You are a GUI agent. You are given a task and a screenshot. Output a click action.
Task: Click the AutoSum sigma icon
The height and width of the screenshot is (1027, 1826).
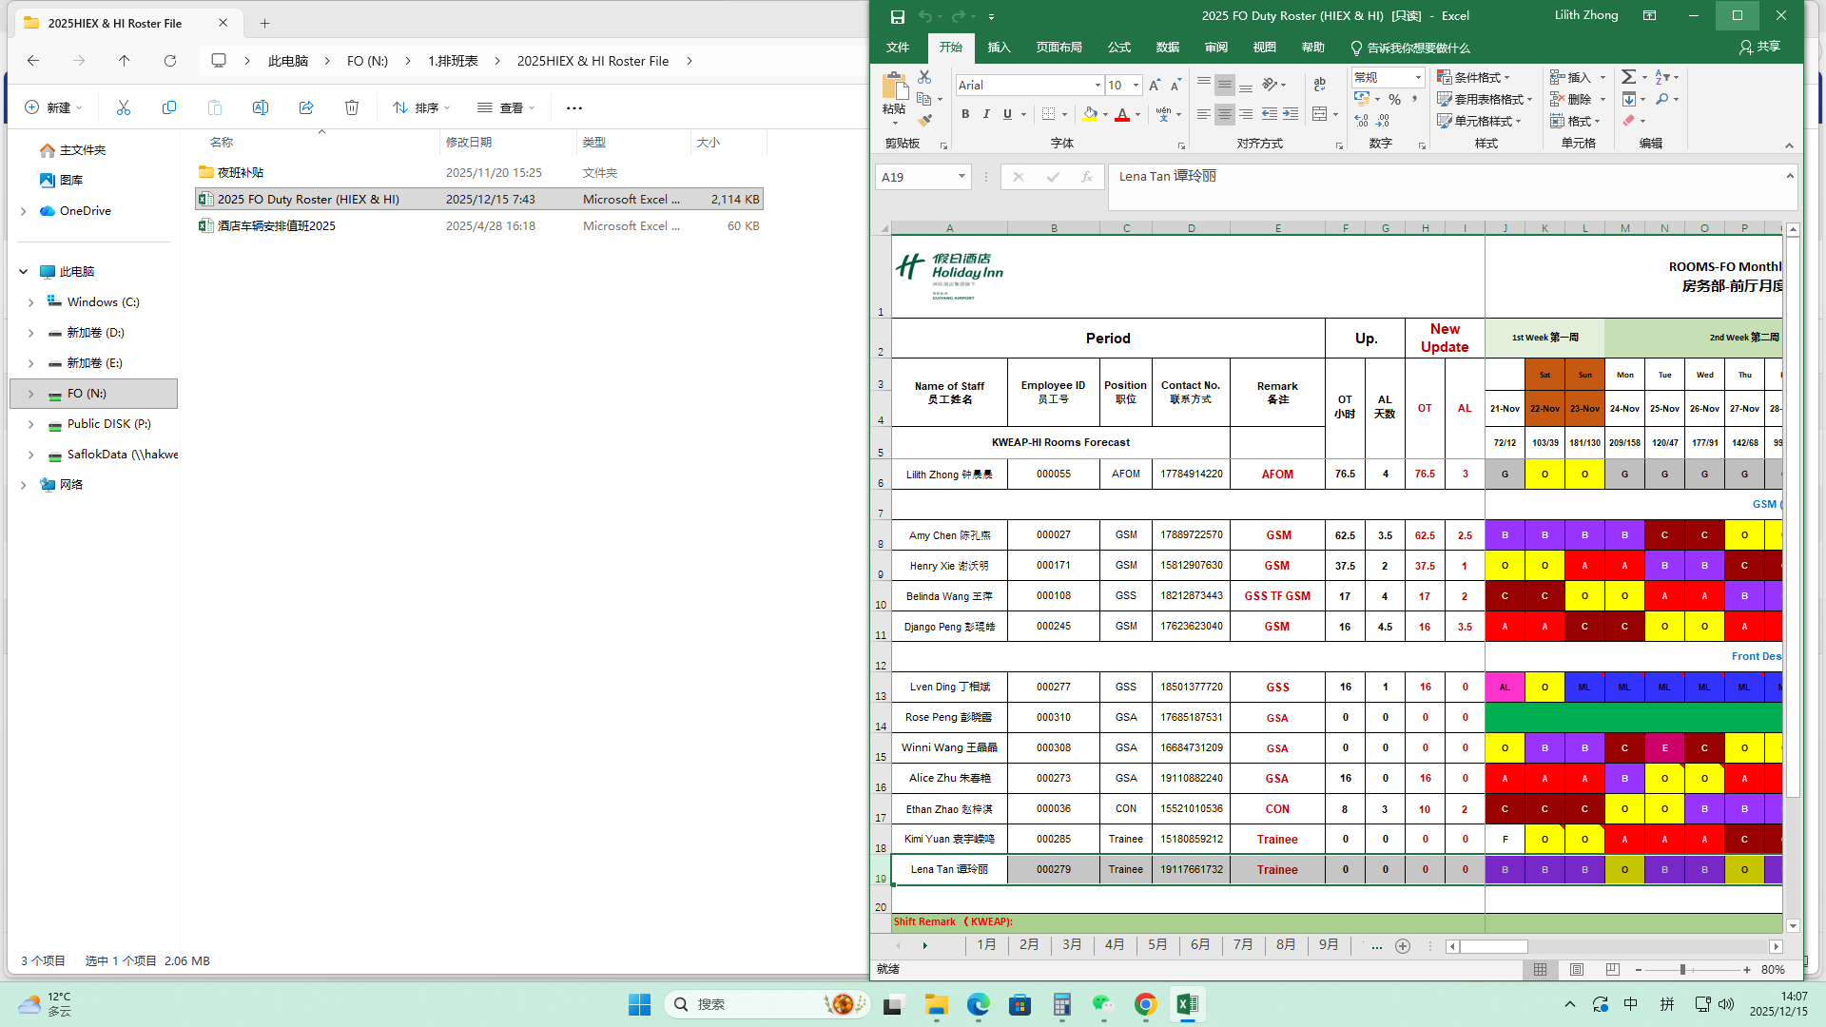[1629, 77]
